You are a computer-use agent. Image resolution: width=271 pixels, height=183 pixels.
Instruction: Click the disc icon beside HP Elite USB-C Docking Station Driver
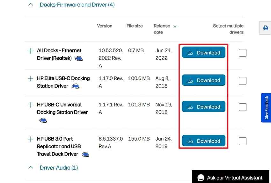(76, 86)
